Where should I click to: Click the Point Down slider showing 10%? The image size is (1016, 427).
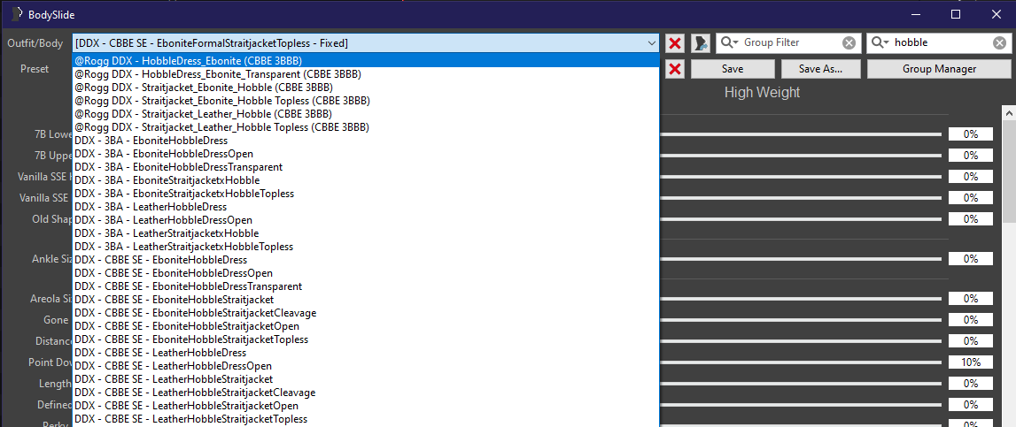[801, 362]
